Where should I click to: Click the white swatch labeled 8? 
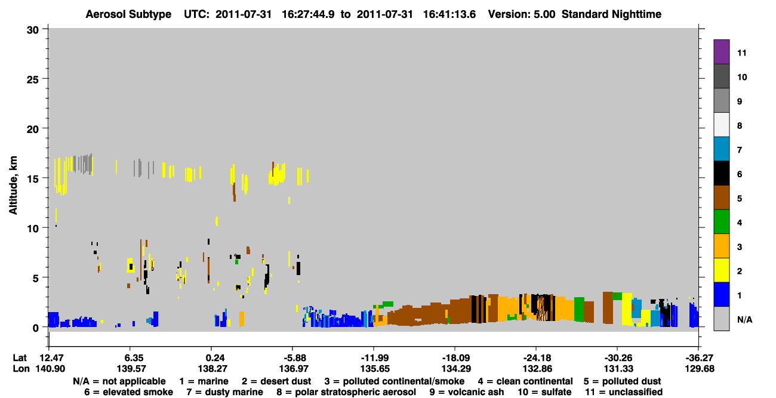point(722,124)
